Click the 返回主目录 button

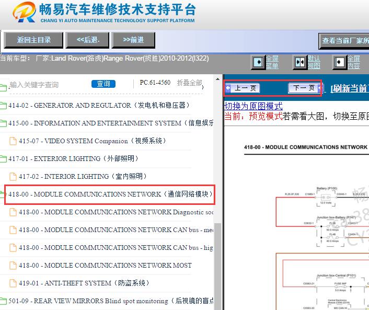33,40
